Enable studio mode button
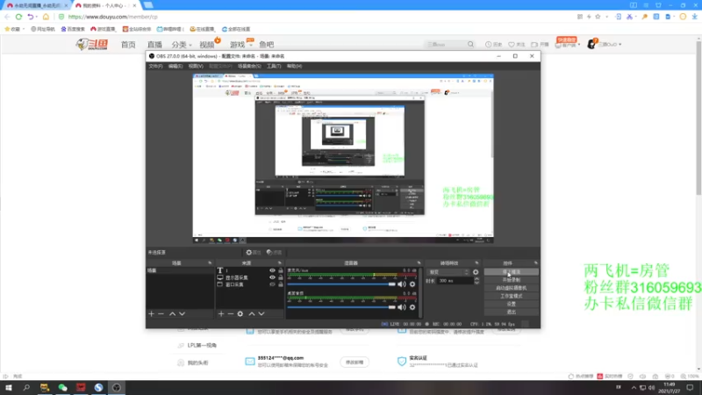This screenshot has width=702, height=395. point(512,296)
